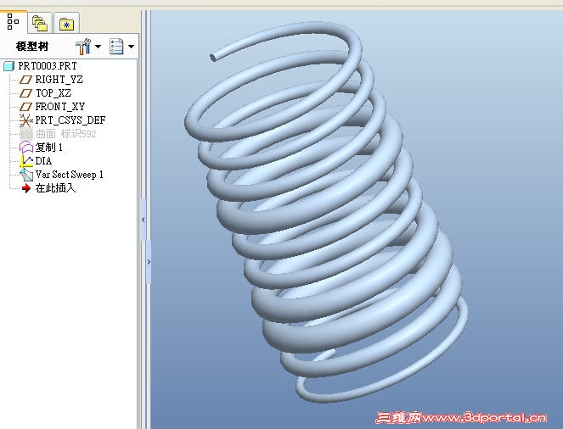This screenshot has width=563, height=429.
Task: Select Var Sect Sweep 1 feature
Action: tap(70, 175)
